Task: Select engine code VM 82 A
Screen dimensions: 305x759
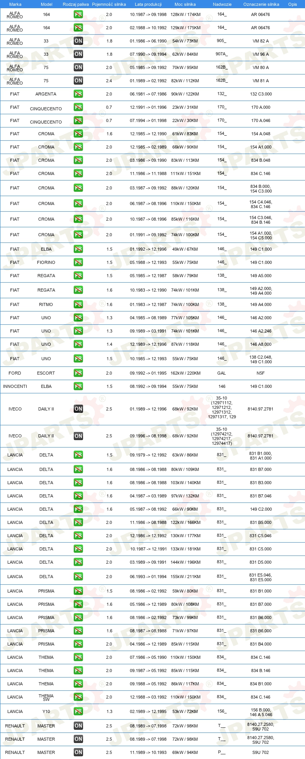Action: pyautogui.click(x=261, y=41)
